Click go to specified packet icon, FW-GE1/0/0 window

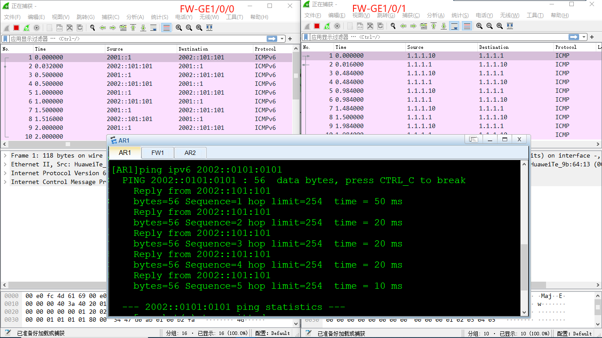pos(123,28)
